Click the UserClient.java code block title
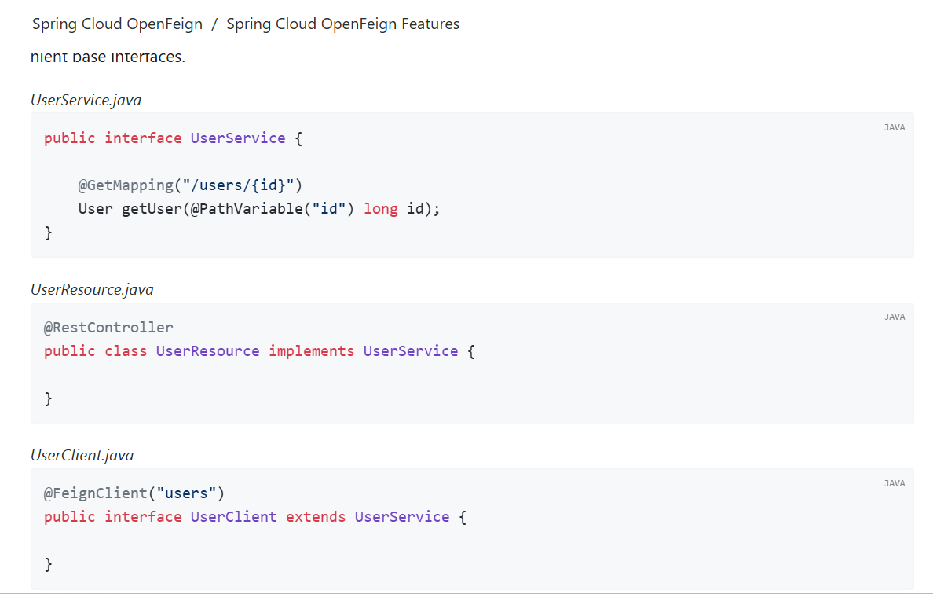The image size is (933, 594). (82, 455)
